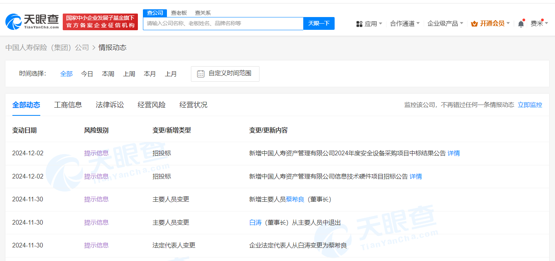Image resolution: width=555 pixels, height=261 pixels.
Task: Select the 全部 time filter option
Action: (66, 74)
